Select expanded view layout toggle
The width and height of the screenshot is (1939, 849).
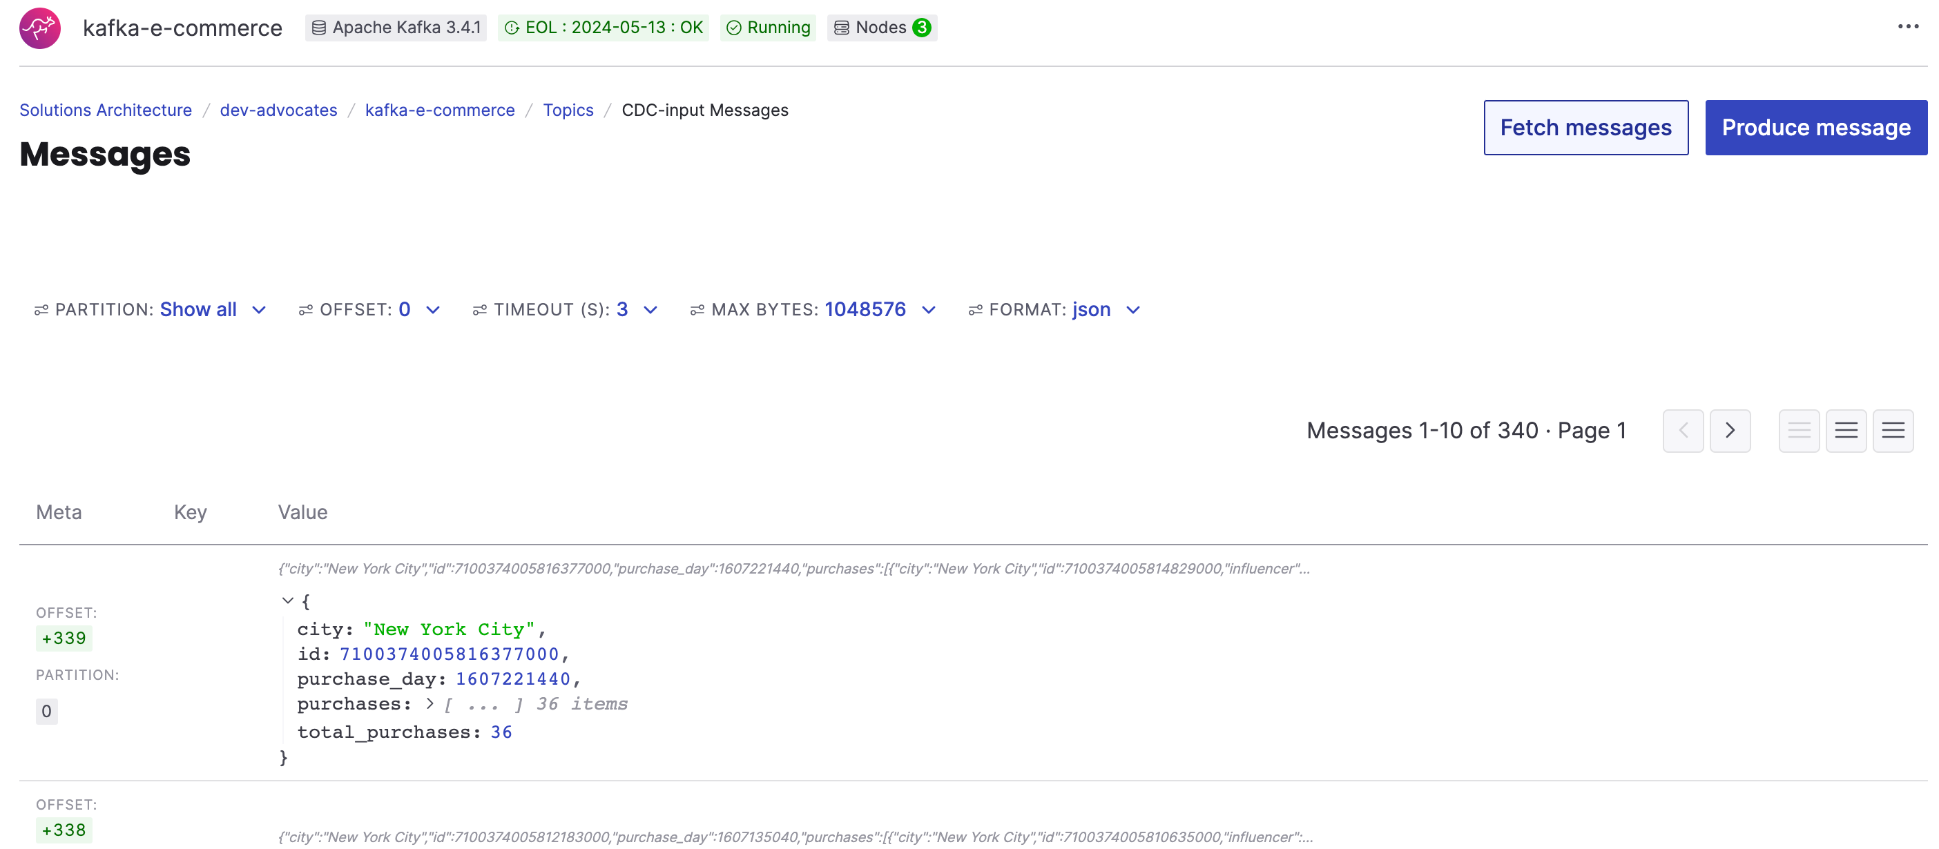(x=1895, y=430)
